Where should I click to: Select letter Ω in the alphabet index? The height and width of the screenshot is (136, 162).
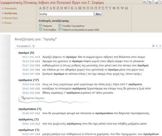(126, 8)
